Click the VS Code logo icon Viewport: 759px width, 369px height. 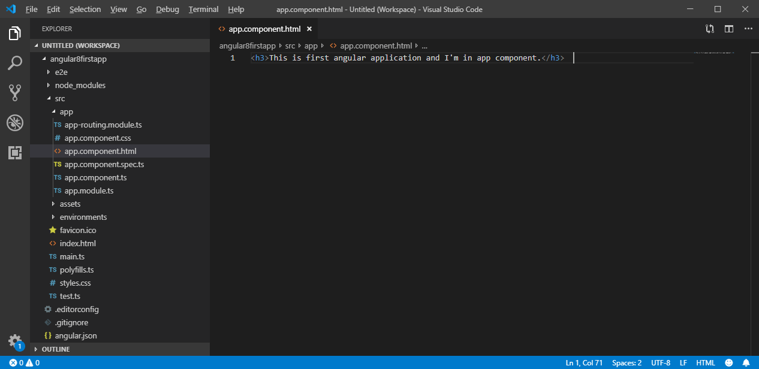[11, 9]
